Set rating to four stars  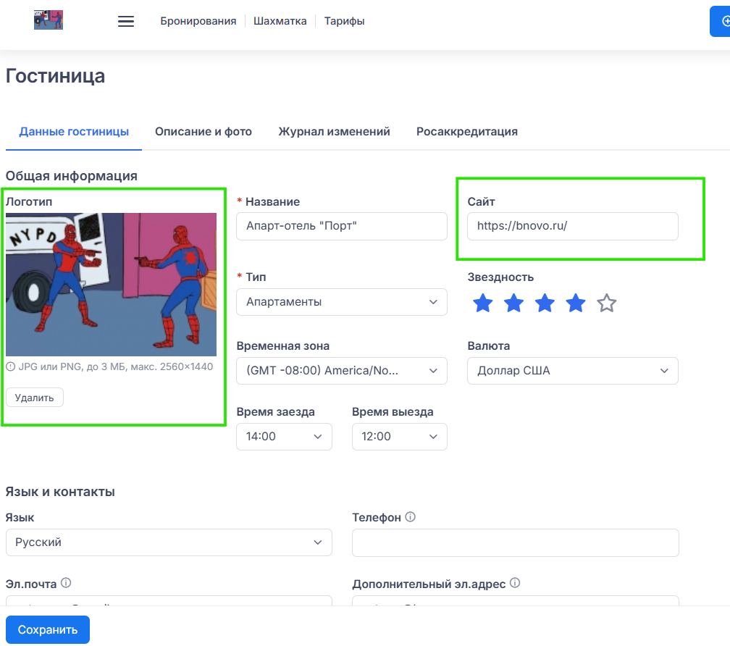[576, 303]
